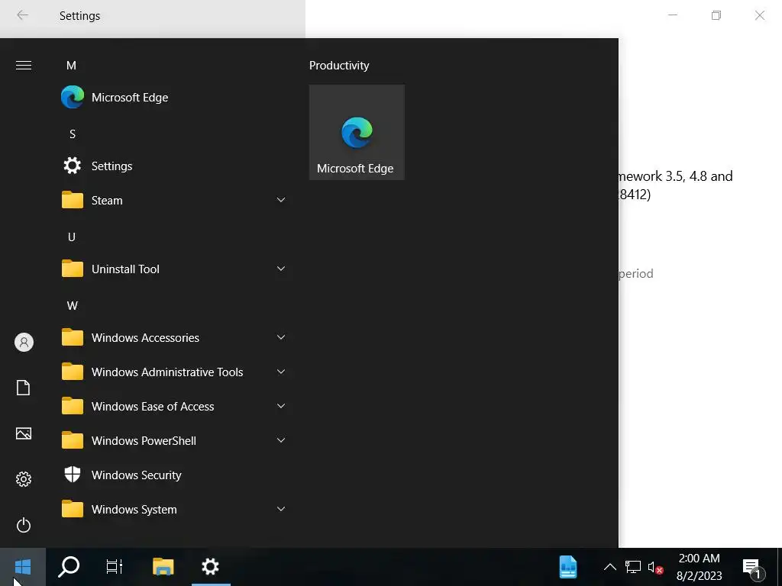The width and height of the screenshot is (782, 586).
Task: Open taskbar Search magnifier
Action: [69, 567]
